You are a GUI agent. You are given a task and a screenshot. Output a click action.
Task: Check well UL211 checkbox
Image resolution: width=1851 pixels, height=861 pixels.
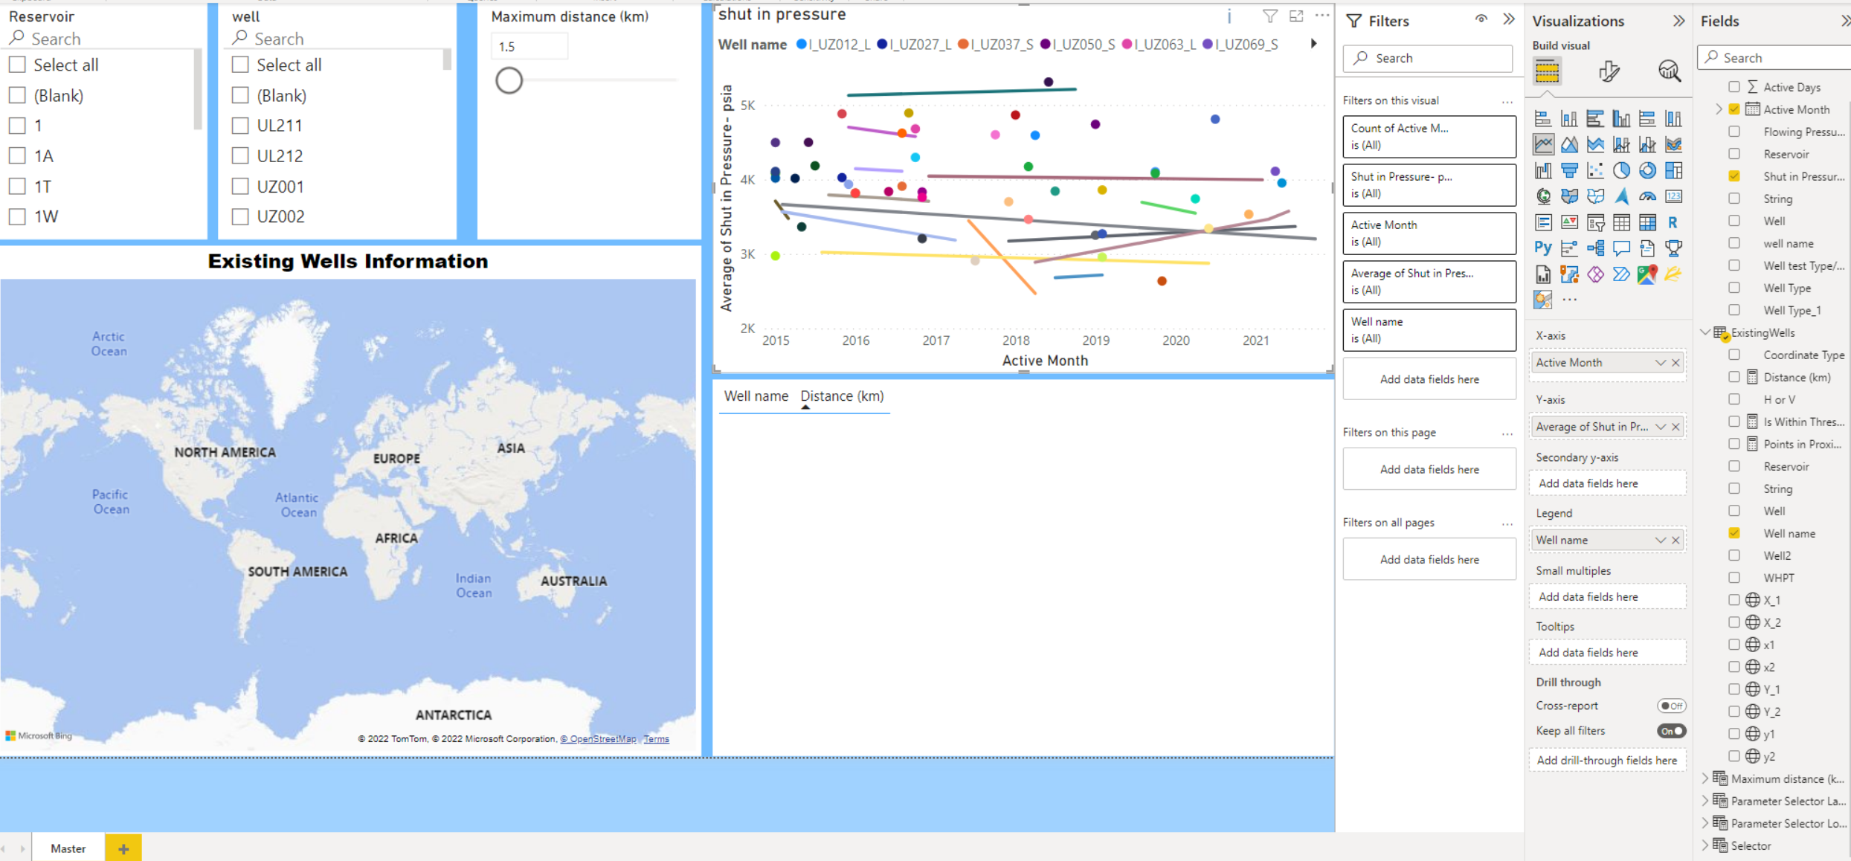point(240,125)
